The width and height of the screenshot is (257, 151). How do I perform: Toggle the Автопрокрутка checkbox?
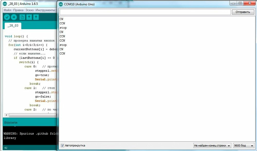point(62,145)
